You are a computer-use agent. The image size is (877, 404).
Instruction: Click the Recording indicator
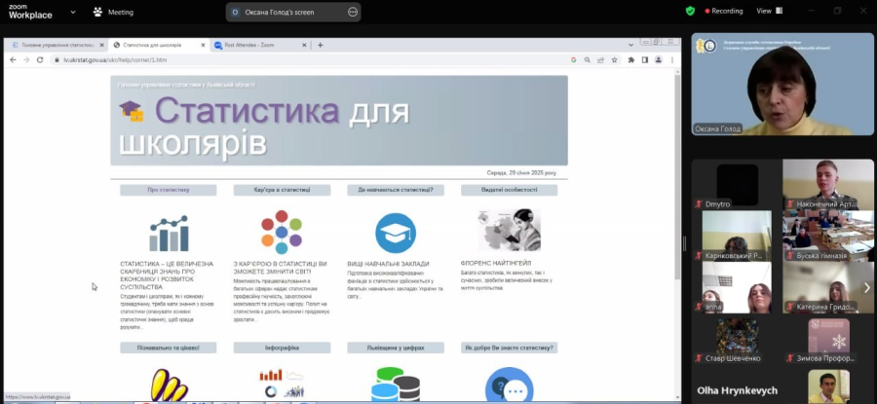coord(724,11)
